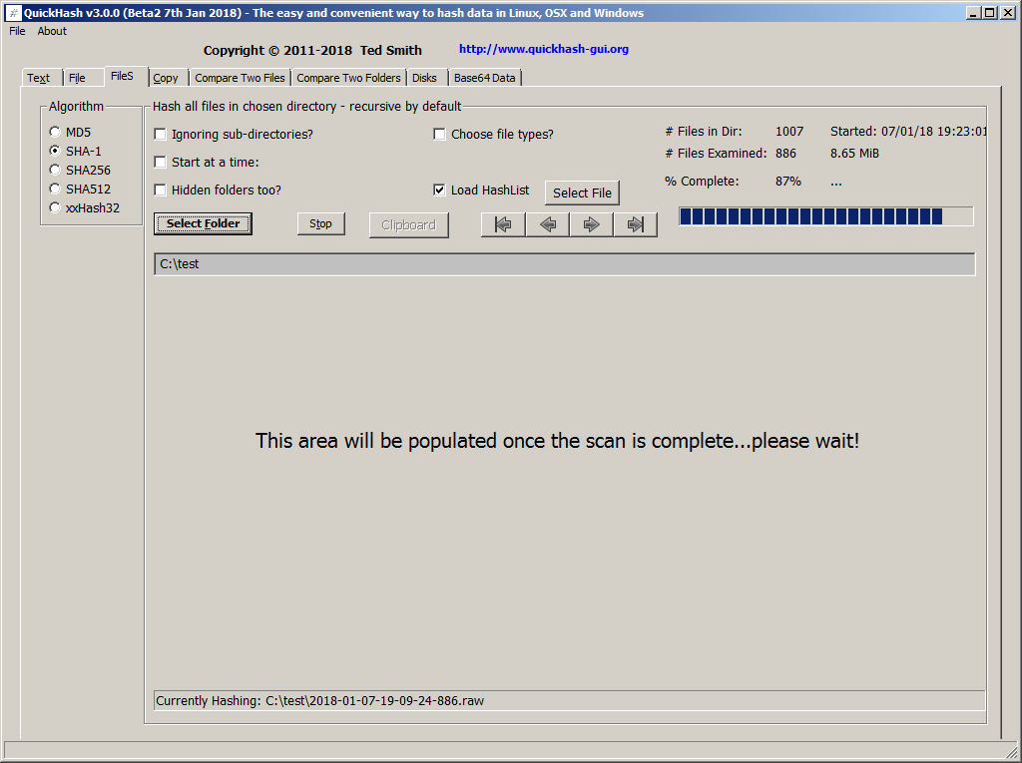
Task: Enable Ignoring sub-directories checkbox
Action: [x=161, y=135]
